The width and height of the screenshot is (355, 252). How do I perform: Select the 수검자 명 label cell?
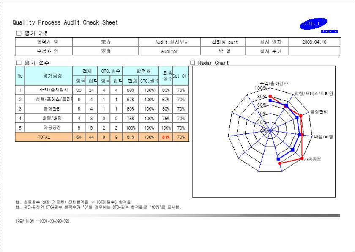(x=44, y=51)
